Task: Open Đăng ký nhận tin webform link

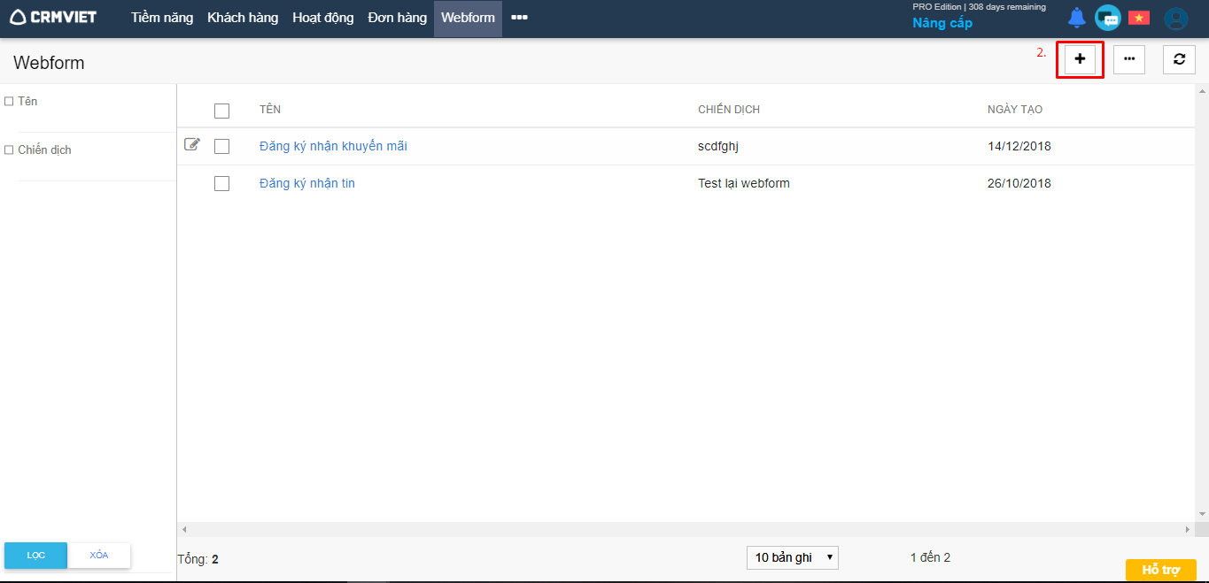Action: [x=307, y=183]
